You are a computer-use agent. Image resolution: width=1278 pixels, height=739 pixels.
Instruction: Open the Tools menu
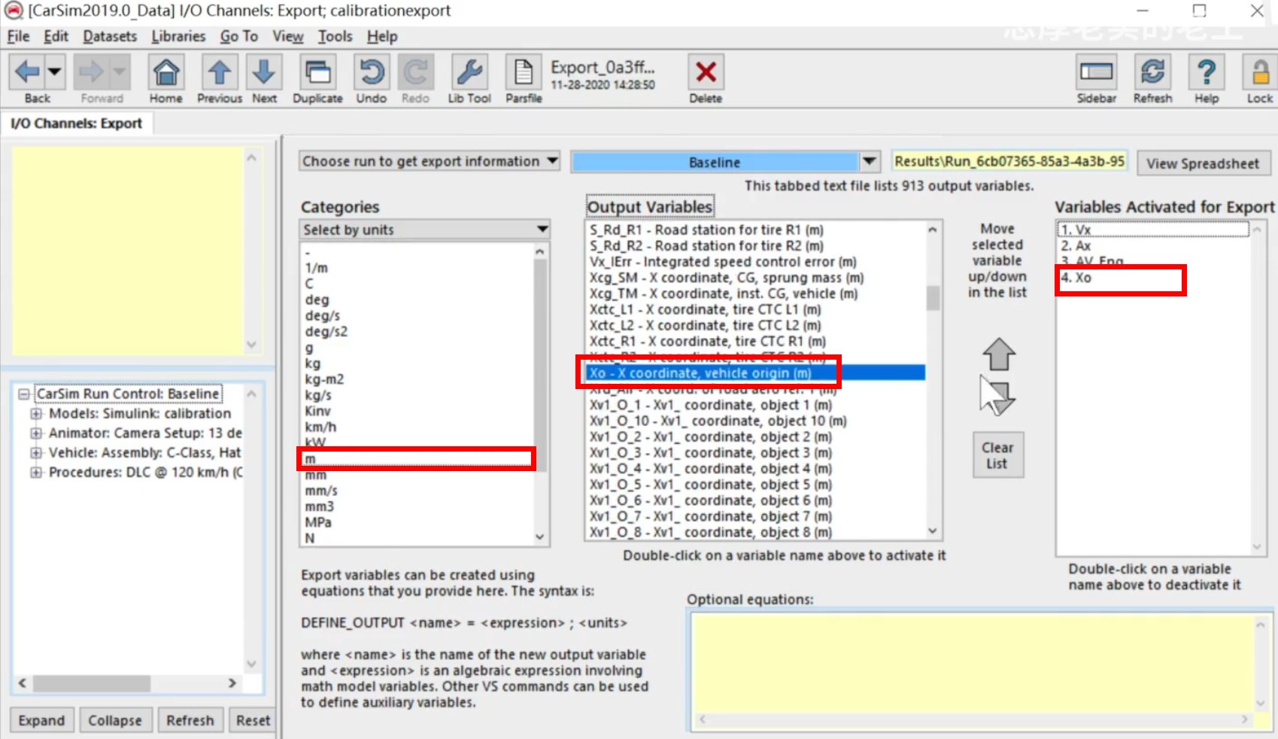click(335, 36)
